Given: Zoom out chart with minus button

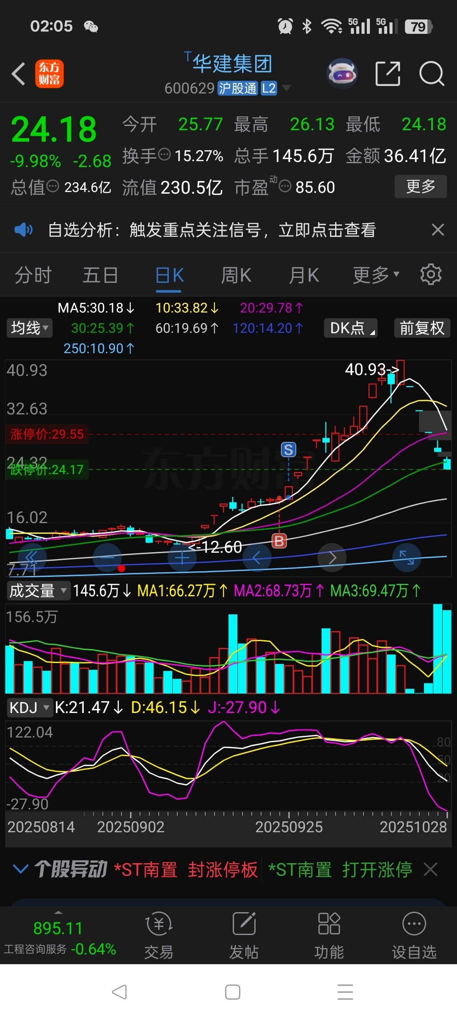Looking at the screenshot, I should point(107,557).
